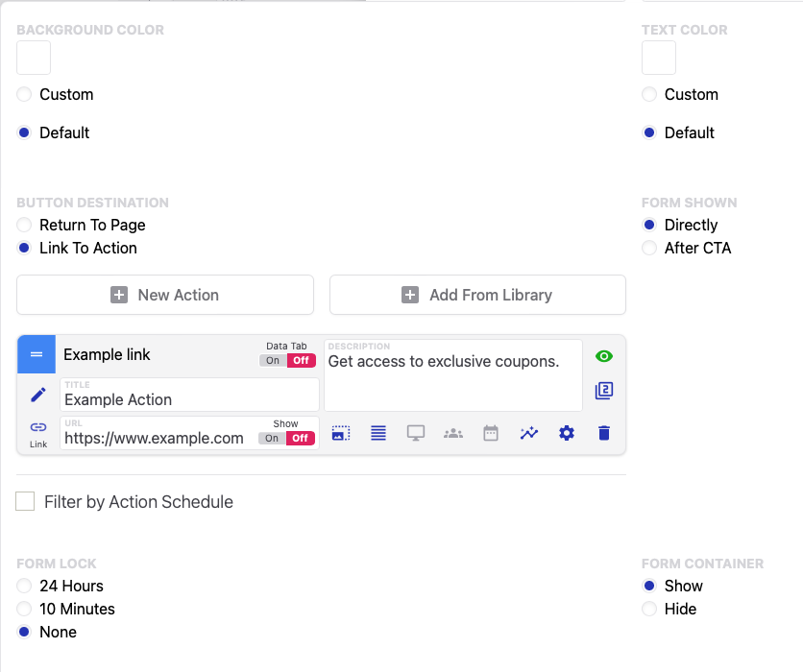Image resolution: width=803 pixels, height=672 pixels.
Task: Delete the action with the trash icon
Action: [x=604, y=433]
